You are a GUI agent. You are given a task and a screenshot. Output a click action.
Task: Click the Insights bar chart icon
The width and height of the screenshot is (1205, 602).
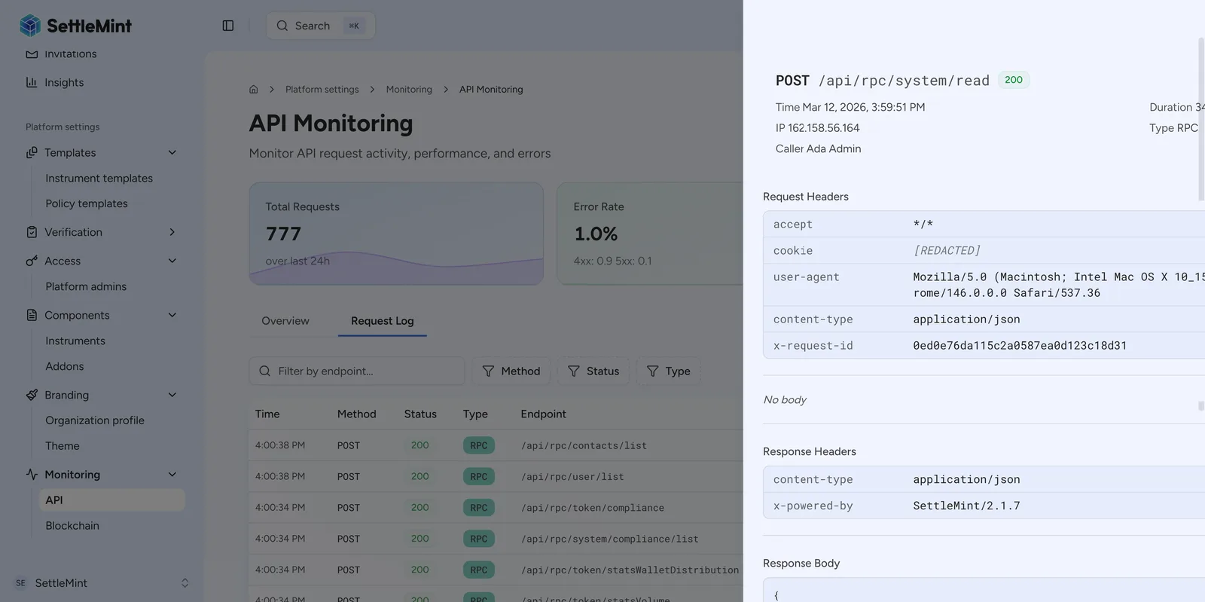(32, 82)
